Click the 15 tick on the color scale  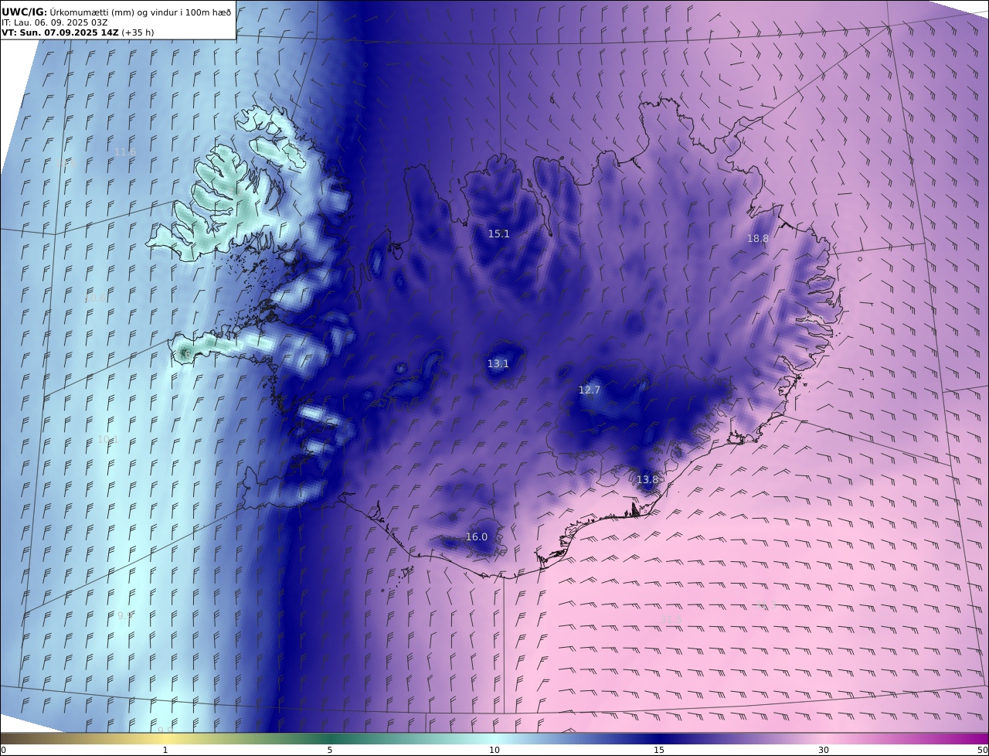659,750
